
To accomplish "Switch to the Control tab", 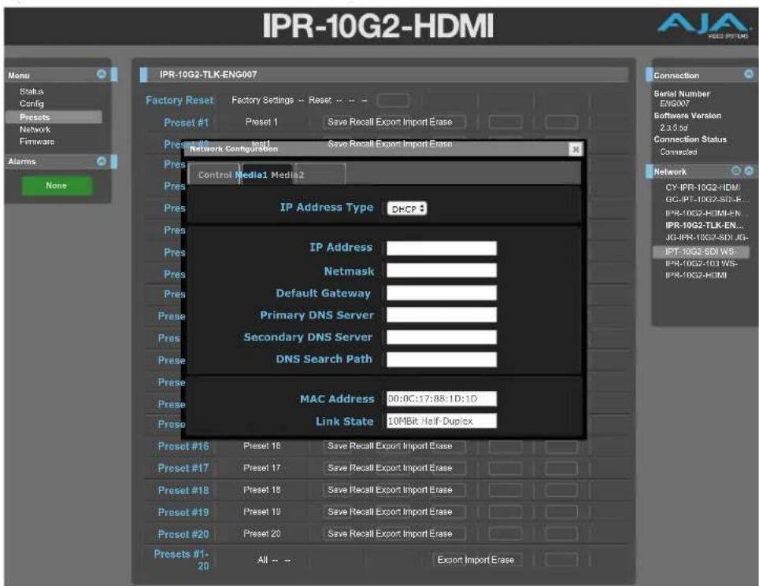I will pos(214,175).
